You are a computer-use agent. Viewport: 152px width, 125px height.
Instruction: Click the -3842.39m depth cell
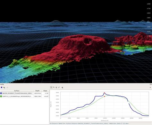(38, 96)
